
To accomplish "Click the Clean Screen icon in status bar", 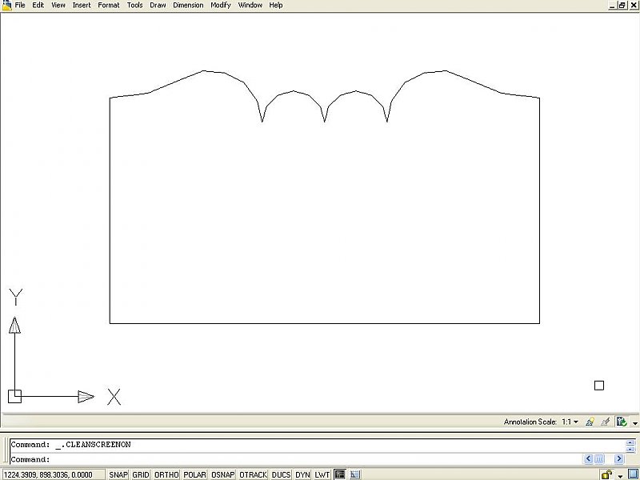I will (633, 474).
